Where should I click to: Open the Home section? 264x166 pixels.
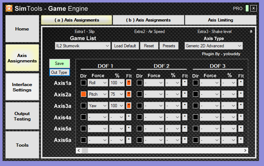(x=22, y=29)
